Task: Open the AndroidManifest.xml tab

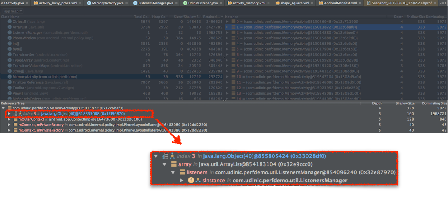Action: tap(340, 3)
